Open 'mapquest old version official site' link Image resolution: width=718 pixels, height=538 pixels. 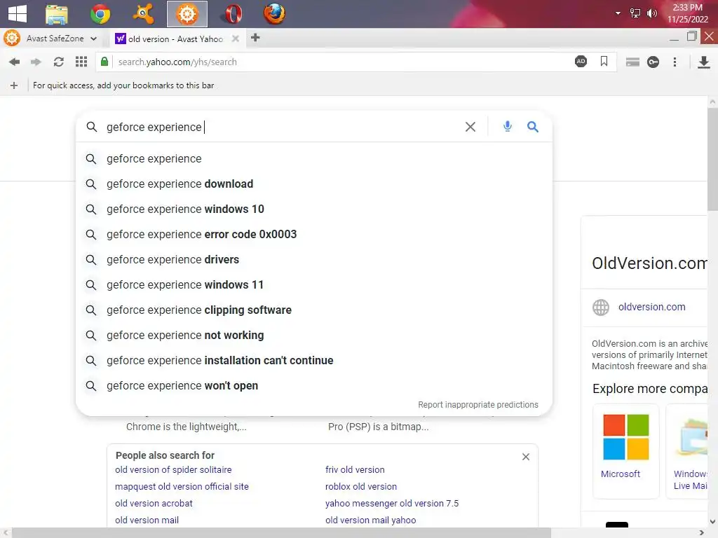coord(182,487)
